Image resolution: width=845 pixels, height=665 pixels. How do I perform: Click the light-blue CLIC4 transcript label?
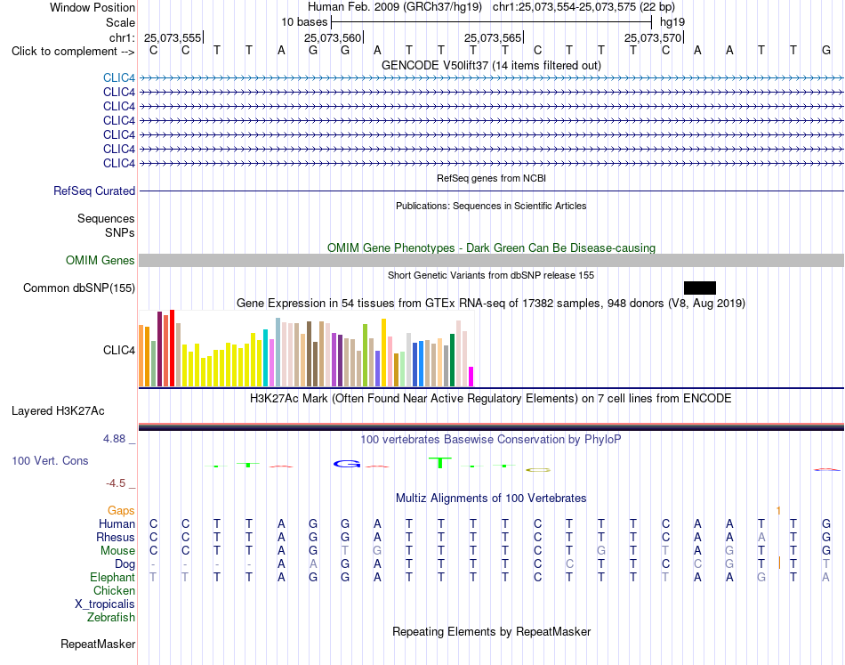click(x=119, y=78)
